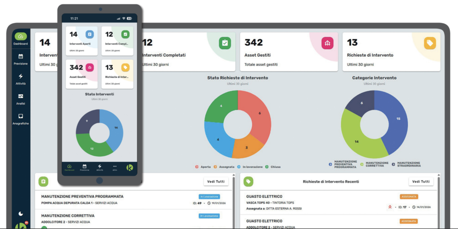Toggle dark mode moon icon in sidebar
458x229 pixels.
point(21,214)
